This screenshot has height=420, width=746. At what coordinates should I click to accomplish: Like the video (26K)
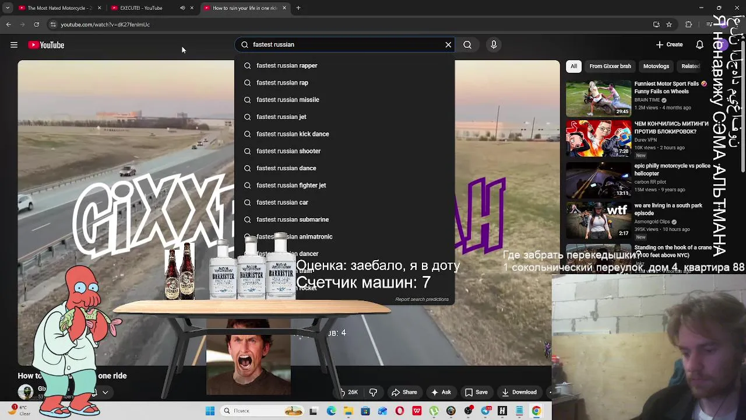coord(349,392)
